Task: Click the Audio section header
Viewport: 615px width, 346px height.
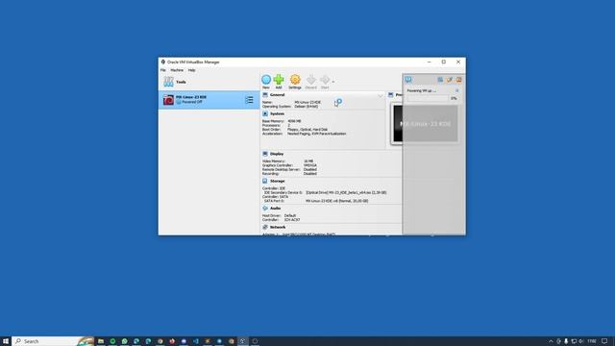Action: pos(276,208)
